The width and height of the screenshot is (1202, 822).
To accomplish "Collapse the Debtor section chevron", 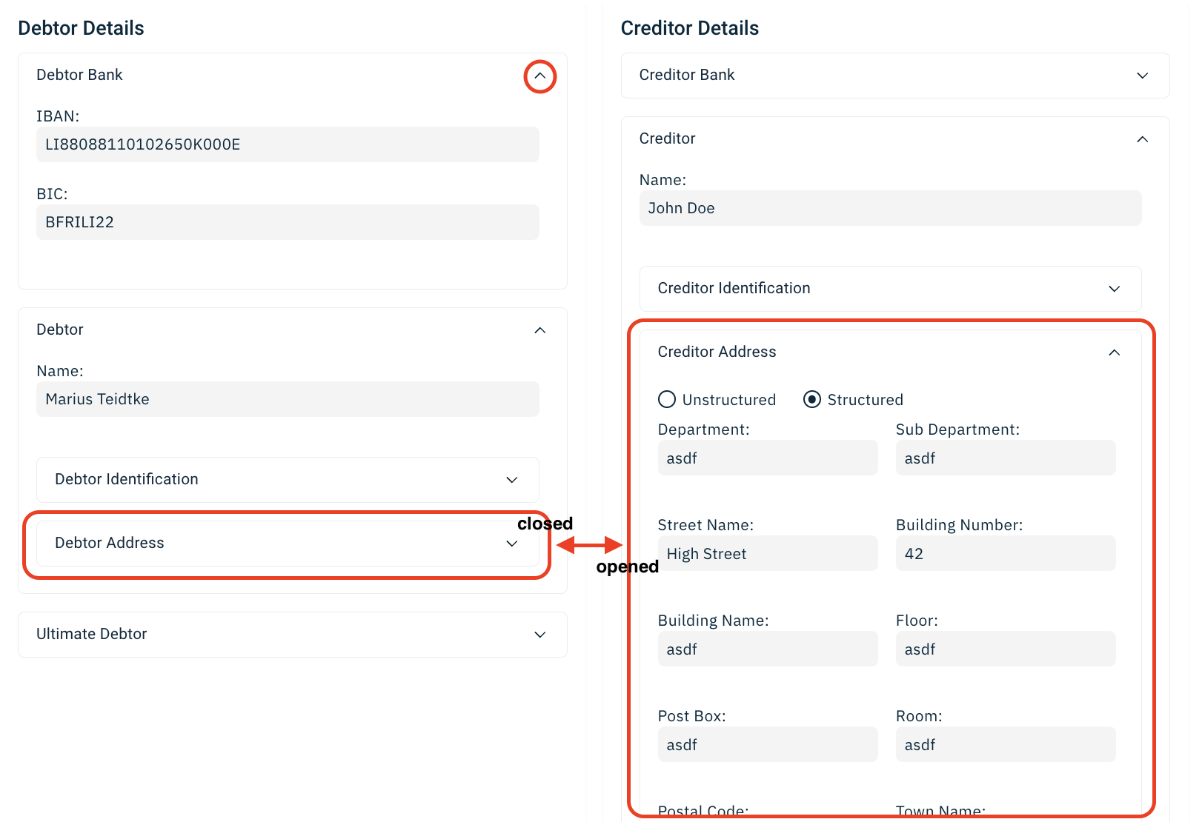I will click(x=539, y=330).
